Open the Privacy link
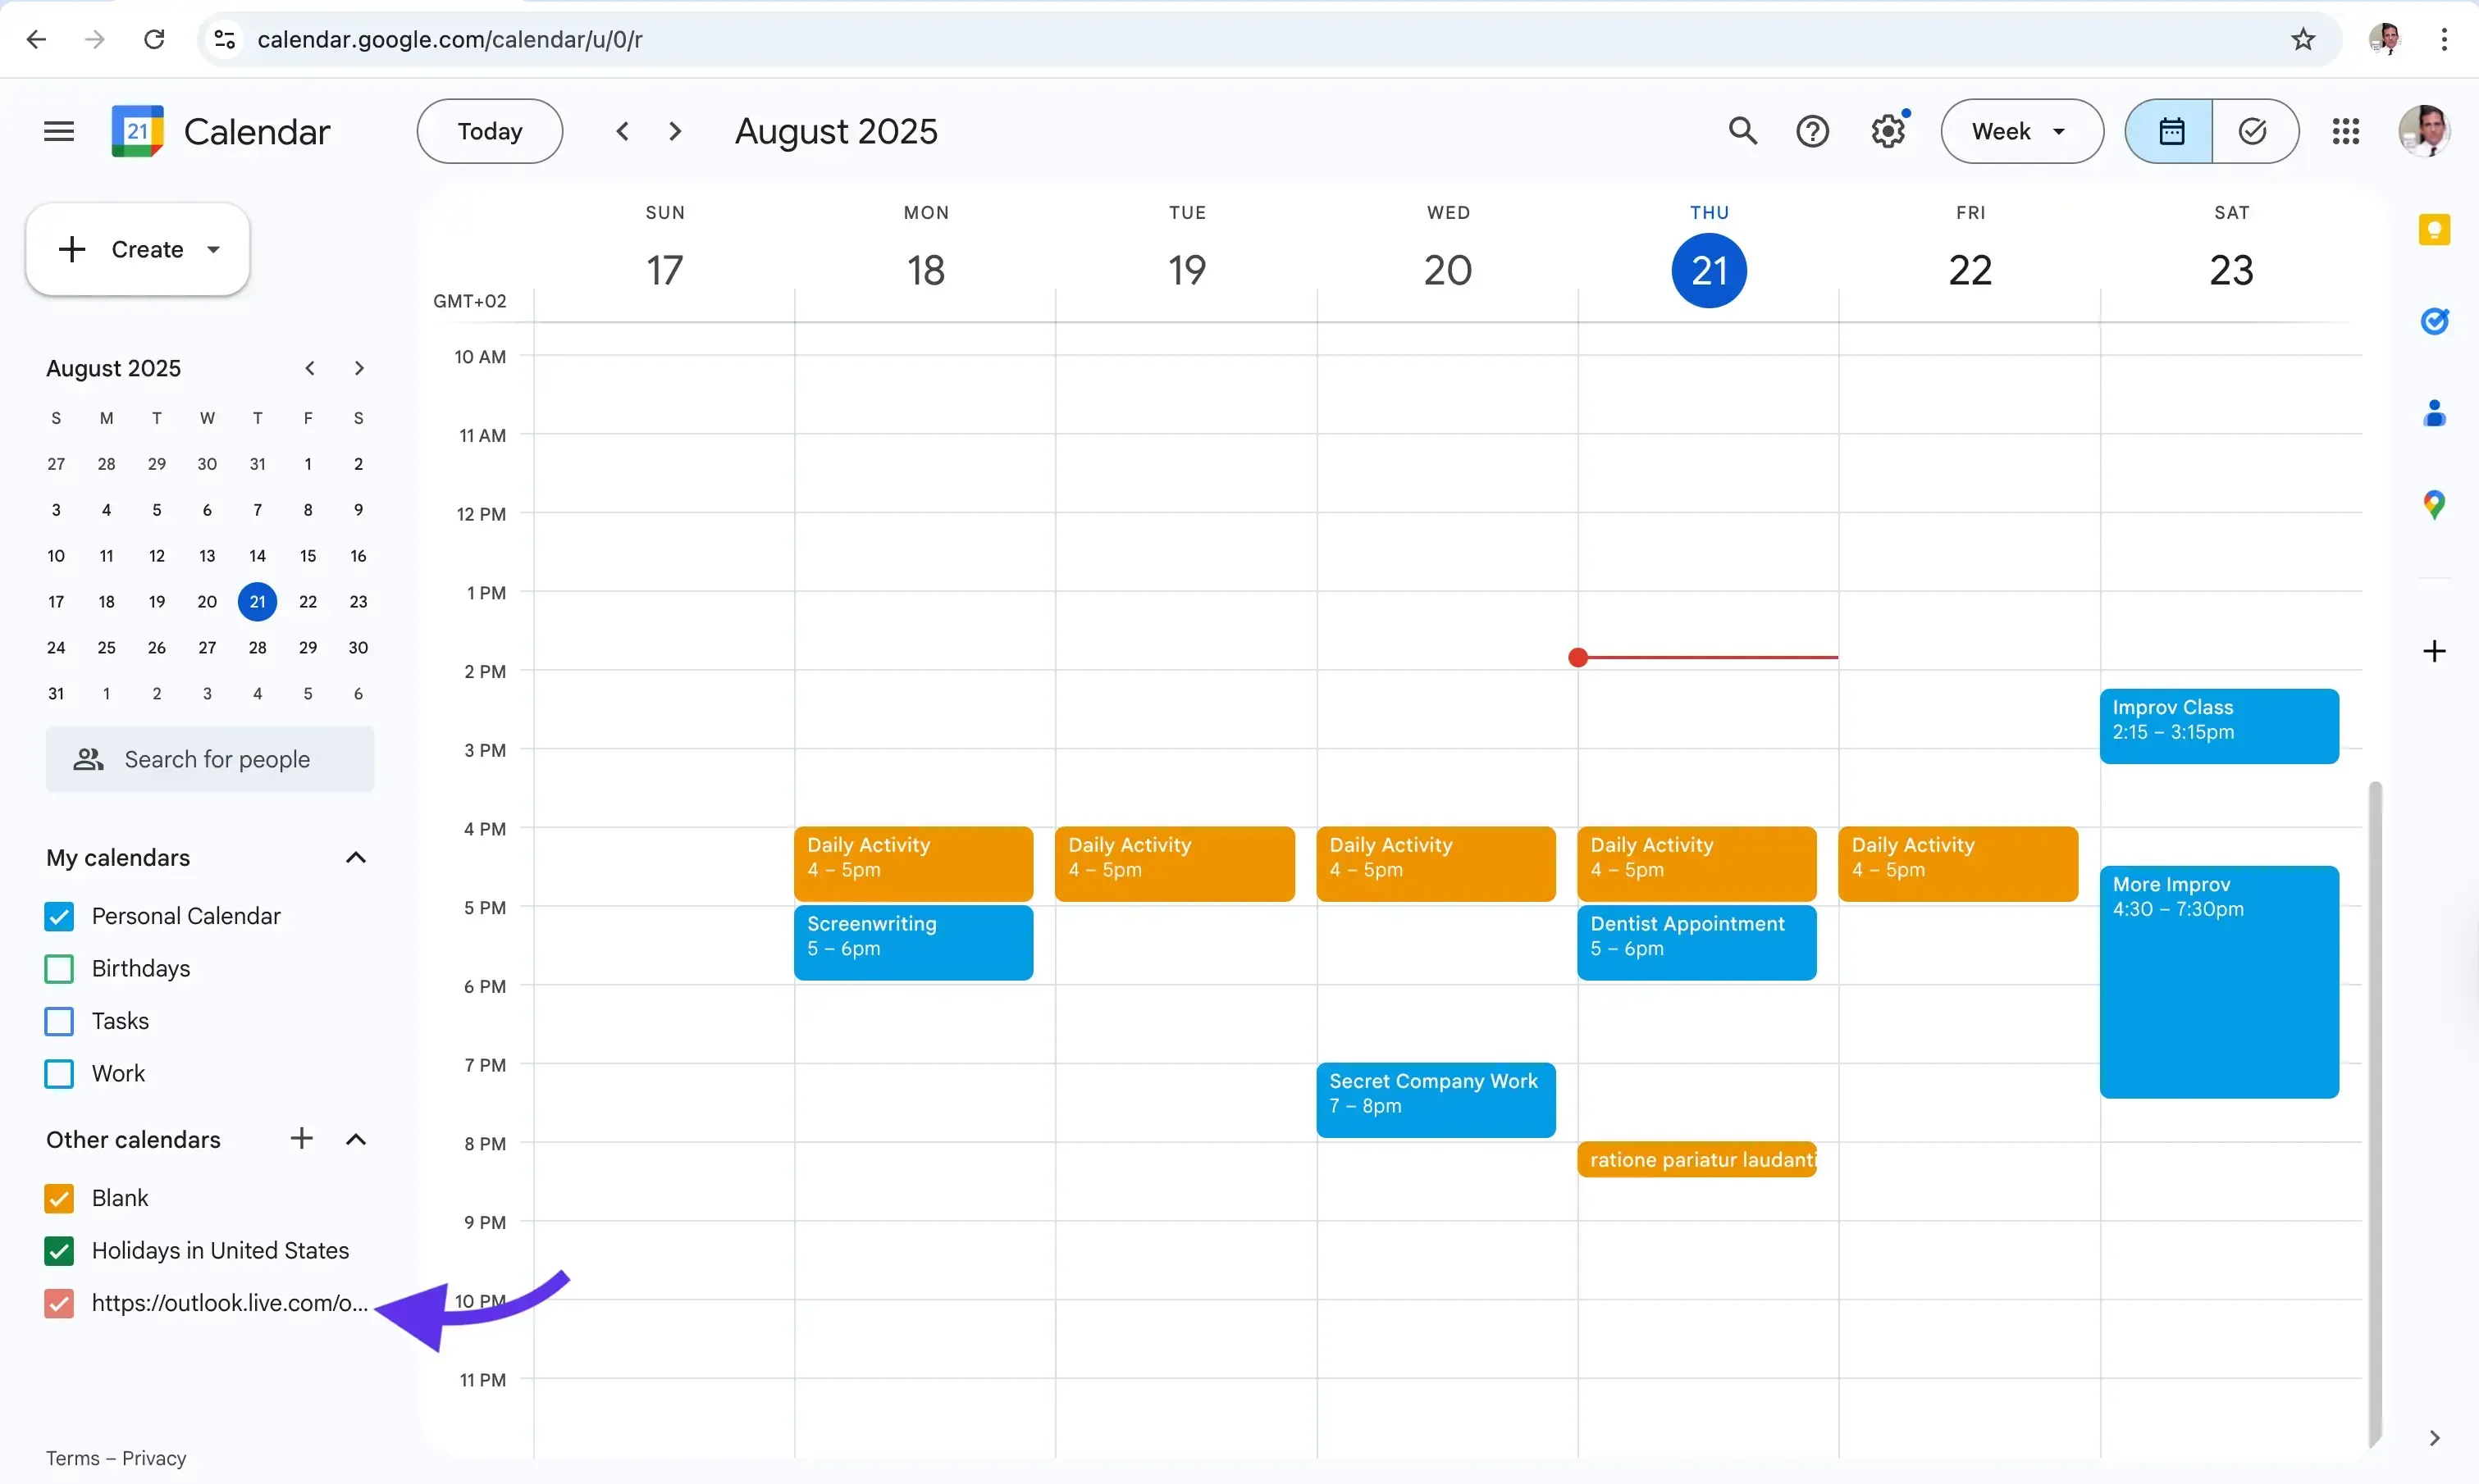 click(x=154, y=1458)
